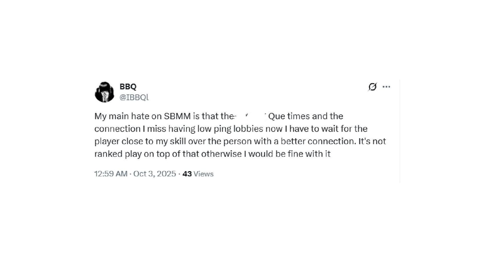Open the 43 Views analytics link
This screenshot has width=495, height=278.
click(197, 174)
